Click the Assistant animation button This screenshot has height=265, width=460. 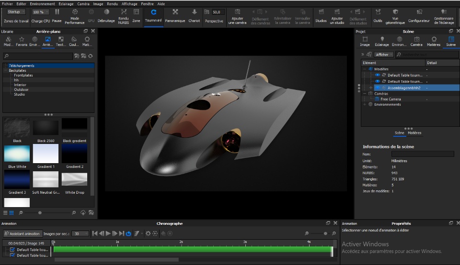point(22,233)
